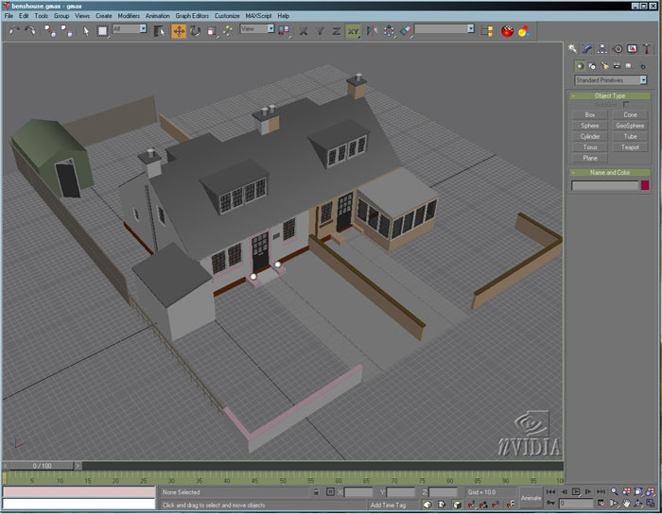The height and width of the screenshot is (514, 662).
Task: Click the Teapot primitive button
Action: click(x=630, y=147)
